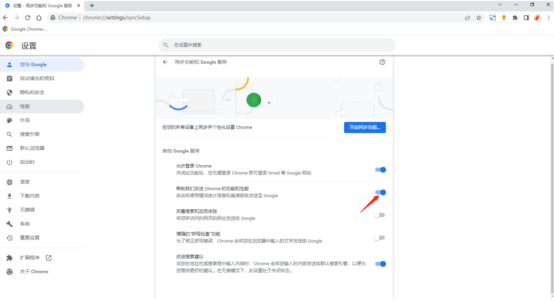Enable 改善搜索和浏览体验 switch
The width and height of the screenshot is (554, 301).
[x=379, y=215]
